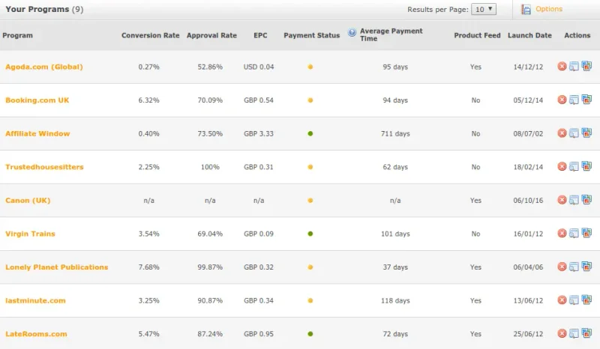Click the red X icon for Canon (UK)

click(x=562, y=200)
